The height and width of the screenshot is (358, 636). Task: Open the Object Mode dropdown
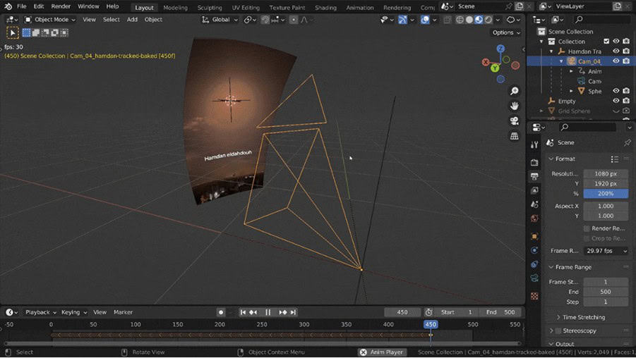pos(50,20)
